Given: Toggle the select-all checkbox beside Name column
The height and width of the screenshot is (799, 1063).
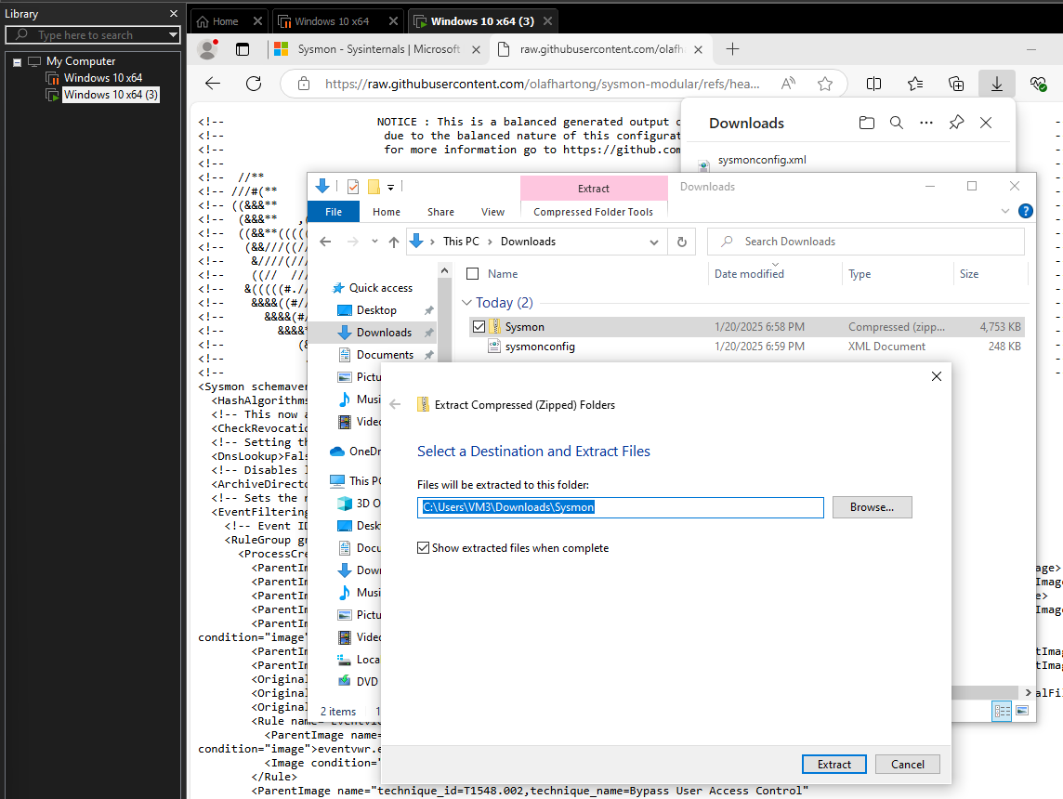Looking at the screenshot, I should point(473,274).
